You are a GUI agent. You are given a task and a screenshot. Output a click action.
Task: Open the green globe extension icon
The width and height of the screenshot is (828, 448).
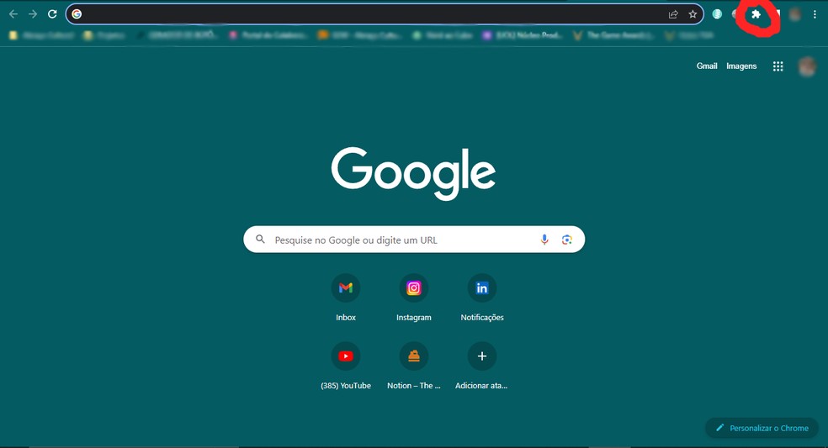[x=717, y=14]
